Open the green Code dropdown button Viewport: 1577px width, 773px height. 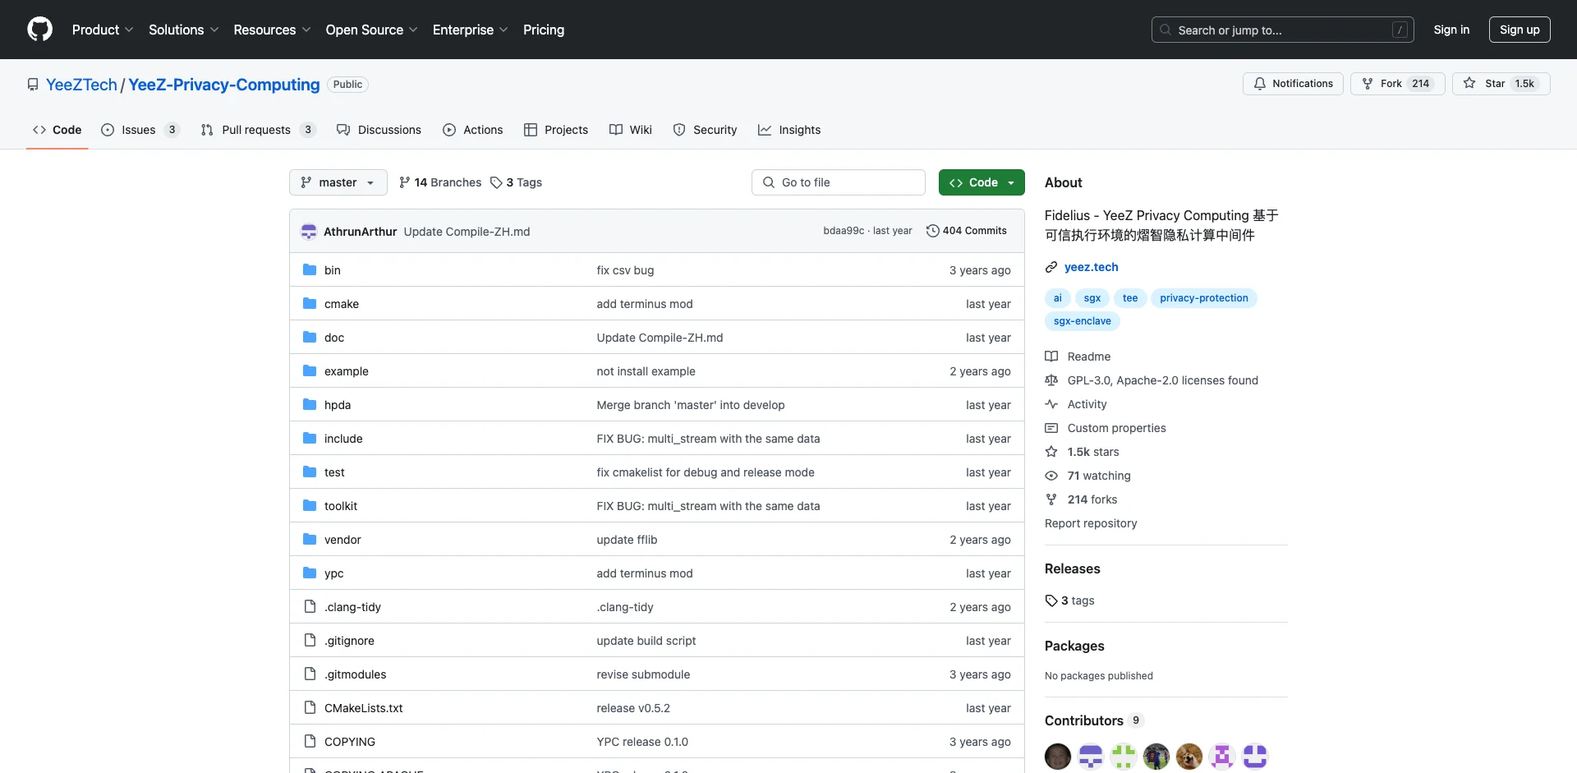tap(982, 182)
